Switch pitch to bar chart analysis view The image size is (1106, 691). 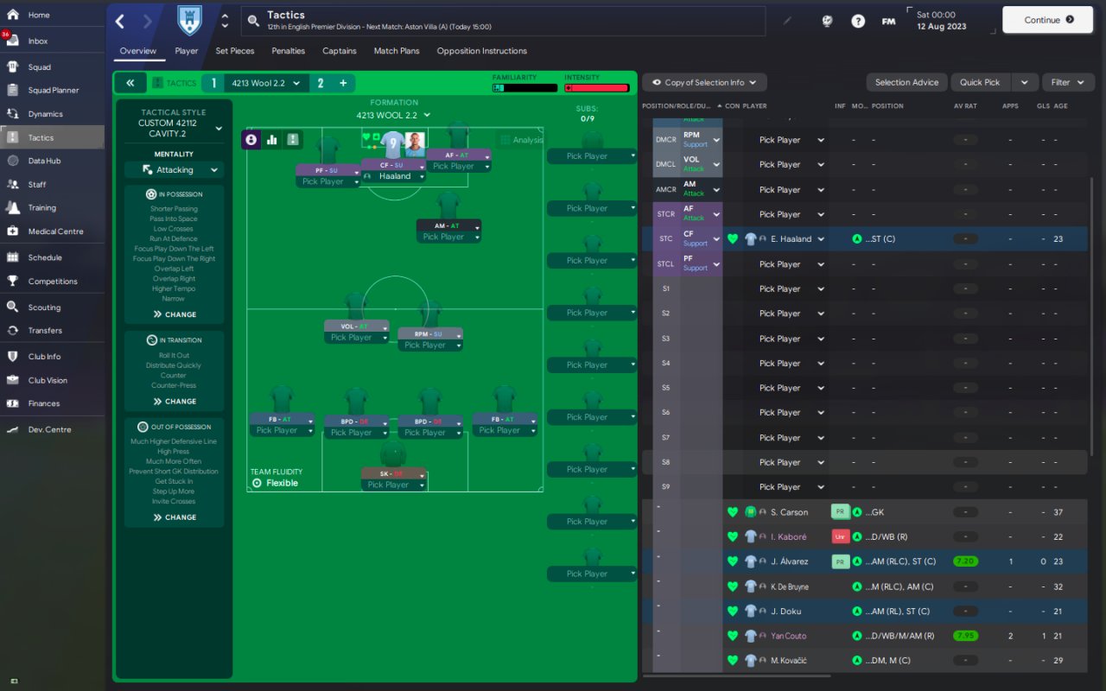pos(272,139)
